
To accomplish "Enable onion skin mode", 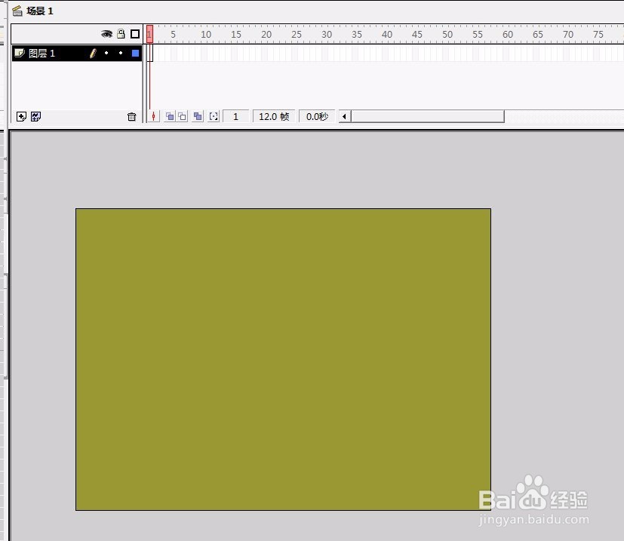I will (x=170, y=117).
